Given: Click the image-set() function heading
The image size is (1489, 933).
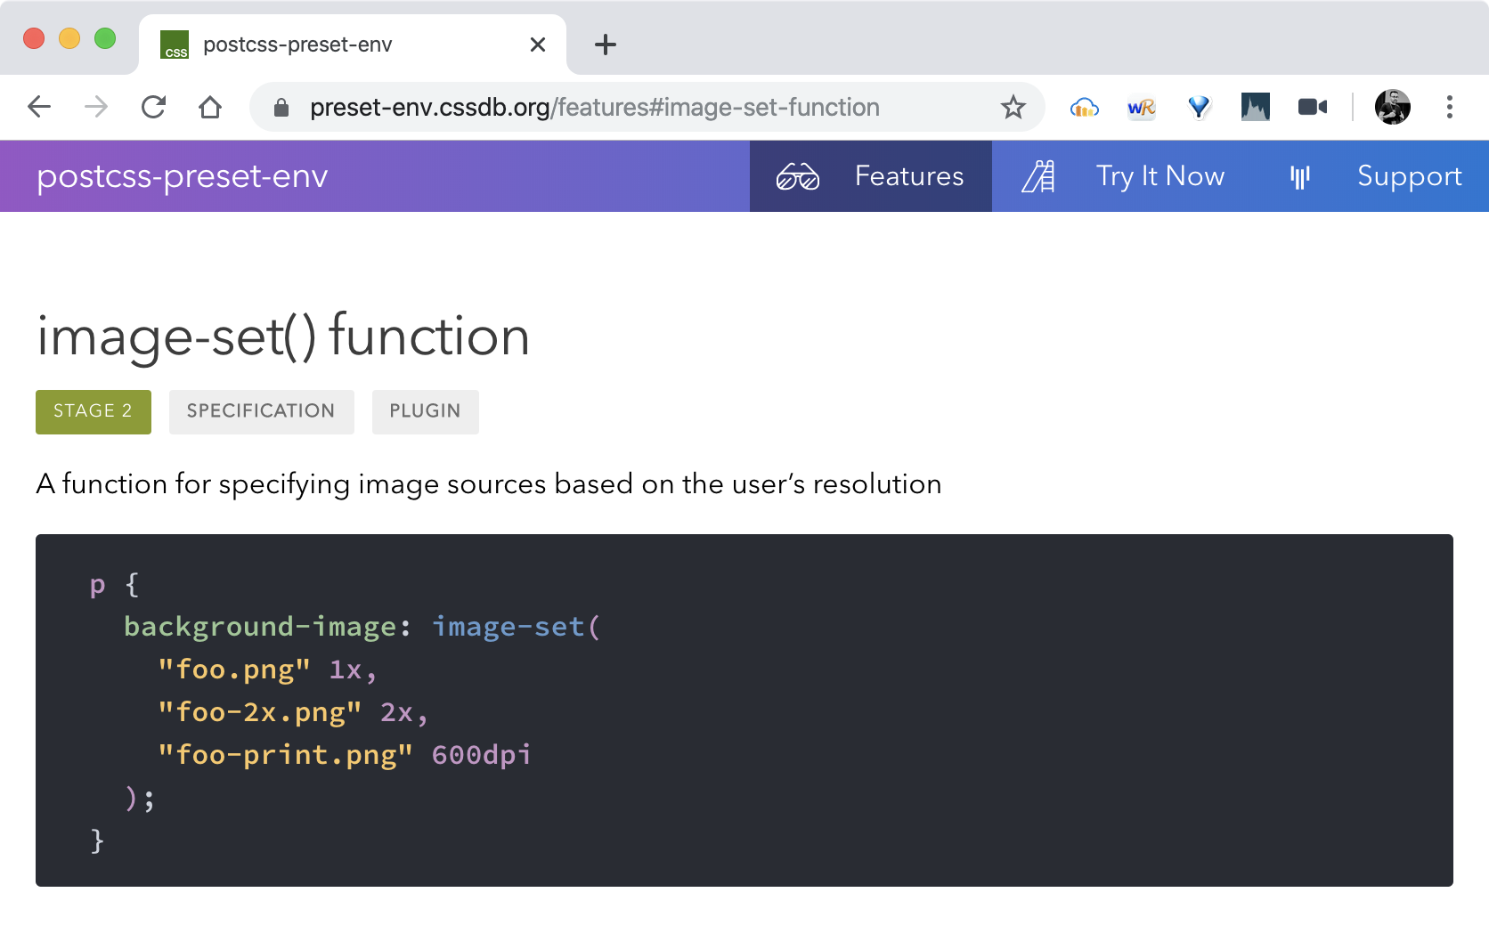Looking at the screenshot, I should click(x=283, y=337).
